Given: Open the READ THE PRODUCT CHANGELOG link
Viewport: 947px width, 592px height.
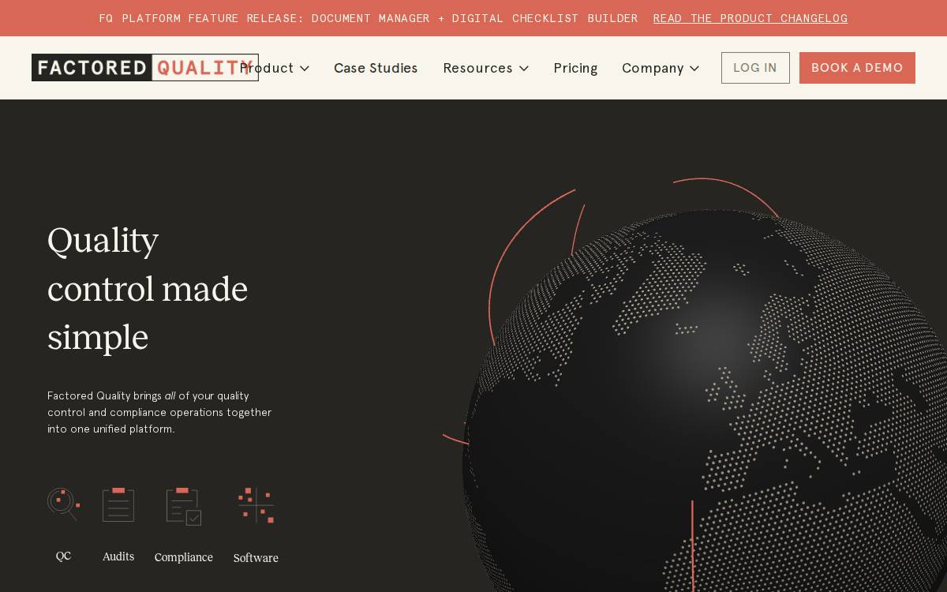Looking at the screenshot, I should 750,18.
